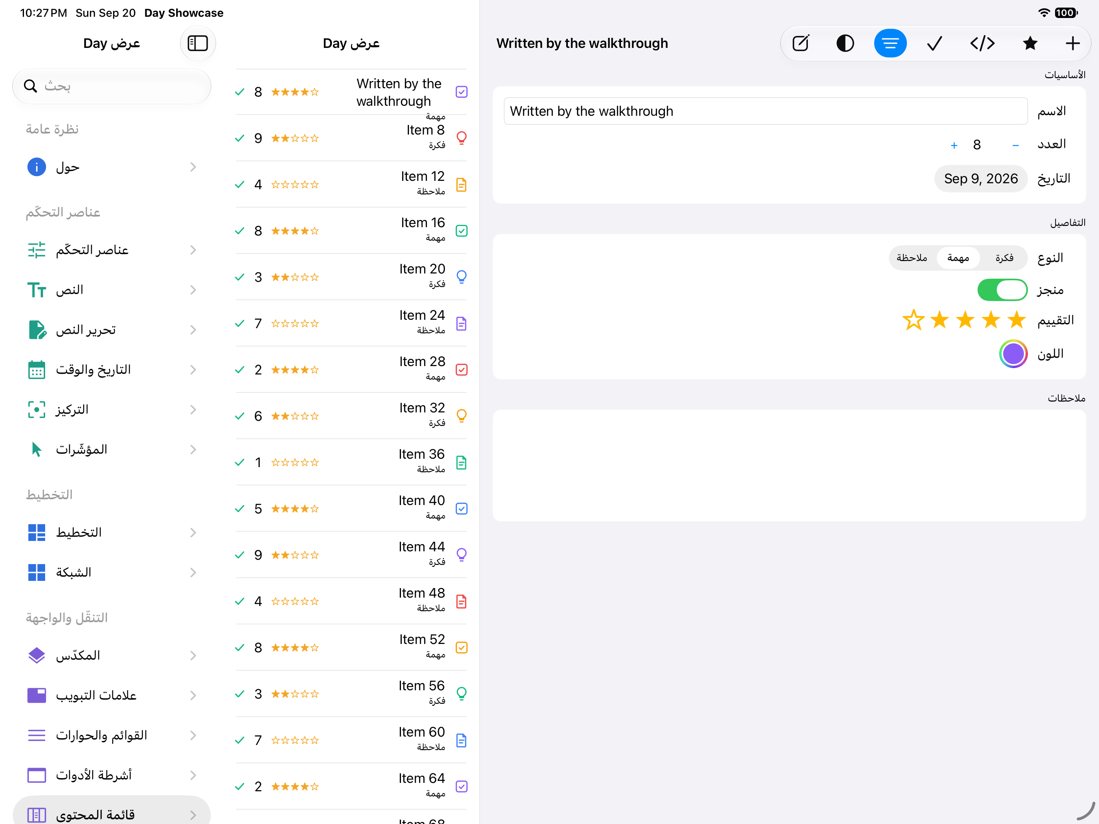Select the ملاحظة type segment
This screenshot has width=1099, height=824.
click(911, 258)
